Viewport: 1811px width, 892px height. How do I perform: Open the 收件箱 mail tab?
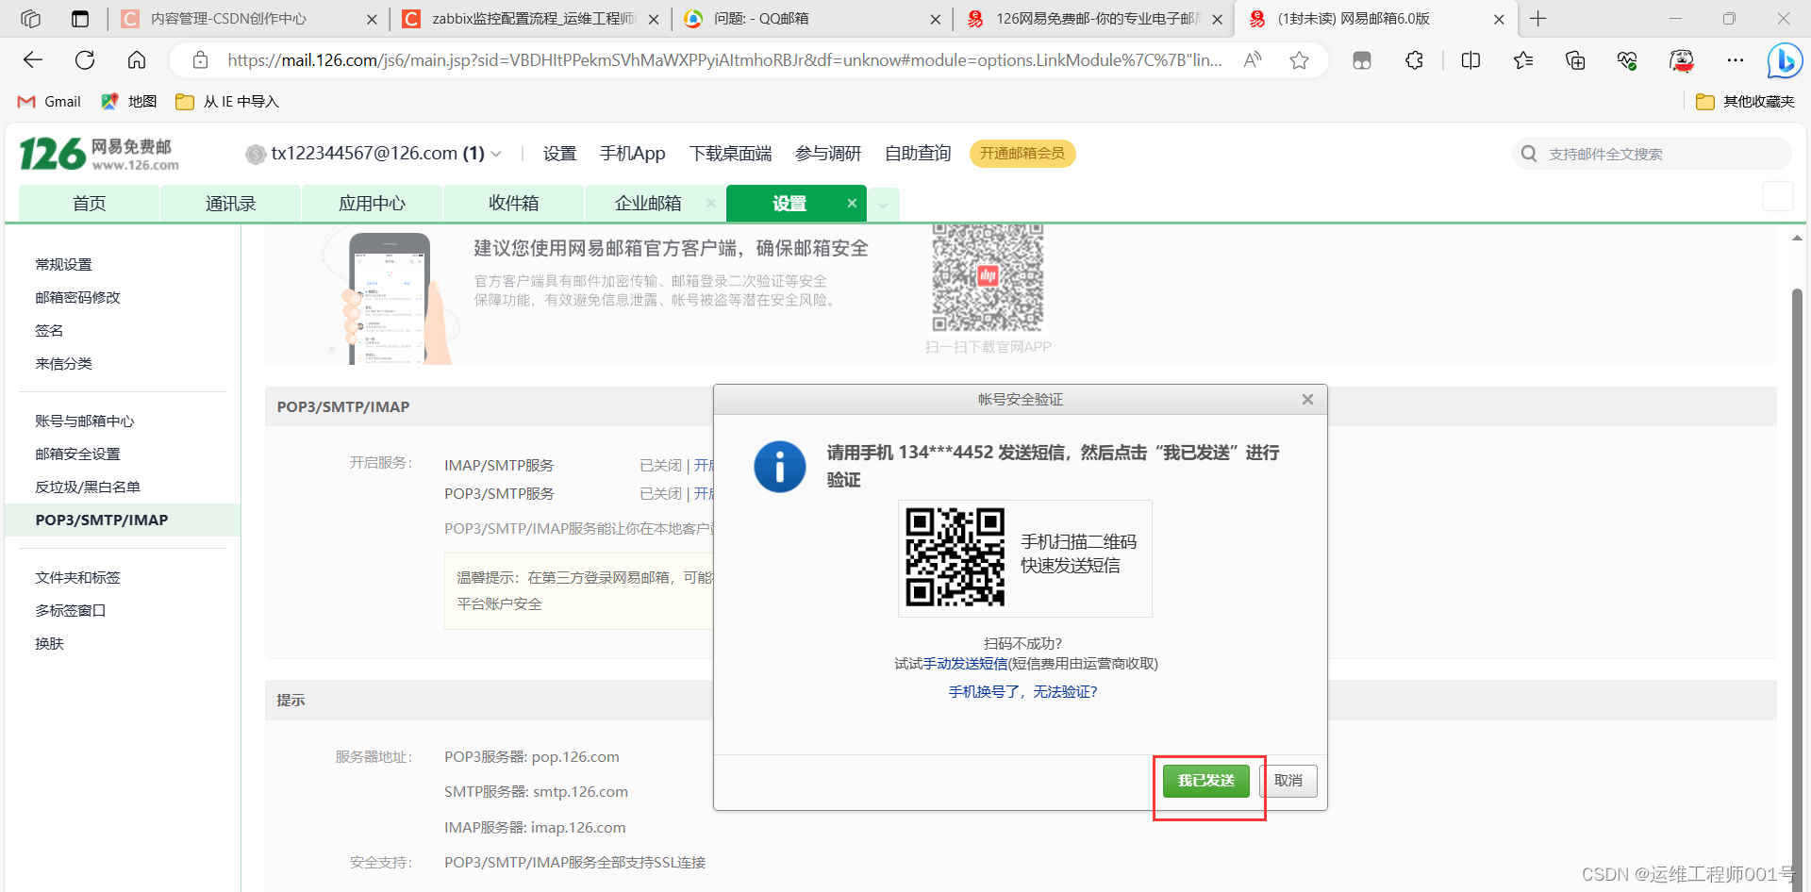(514, 204)
